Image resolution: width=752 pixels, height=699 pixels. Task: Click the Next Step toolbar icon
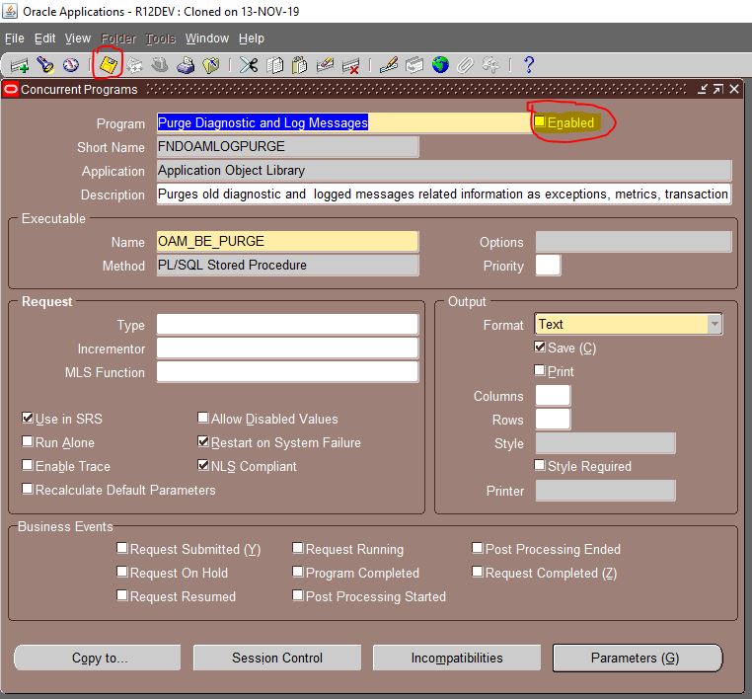pyautogui.click(x=134, y=65)
